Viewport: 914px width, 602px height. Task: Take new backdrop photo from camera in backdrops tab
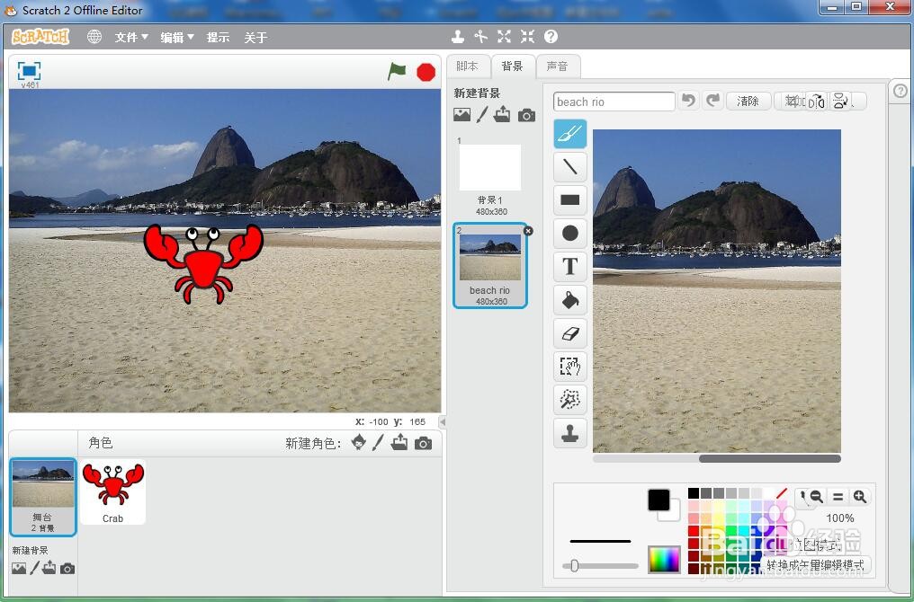pos(526,115)
